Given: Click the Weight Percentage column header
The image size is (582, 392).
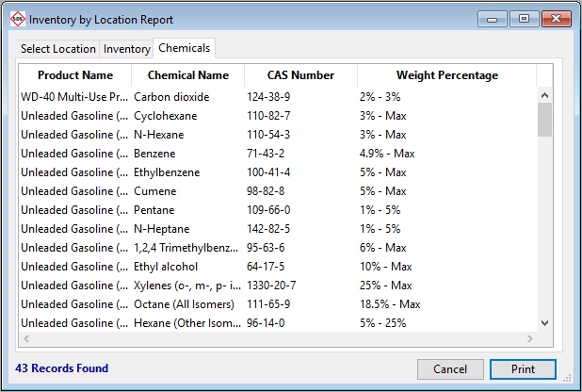Looking at the screenshot, I should [x=446, y=75].
